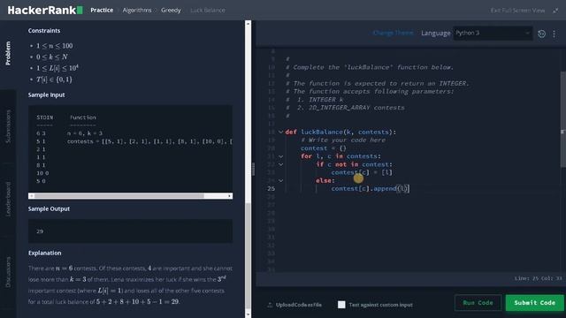Click the problem panel vertical scrollbar
The height and width of the screenshot is (318, 566).
248,255
